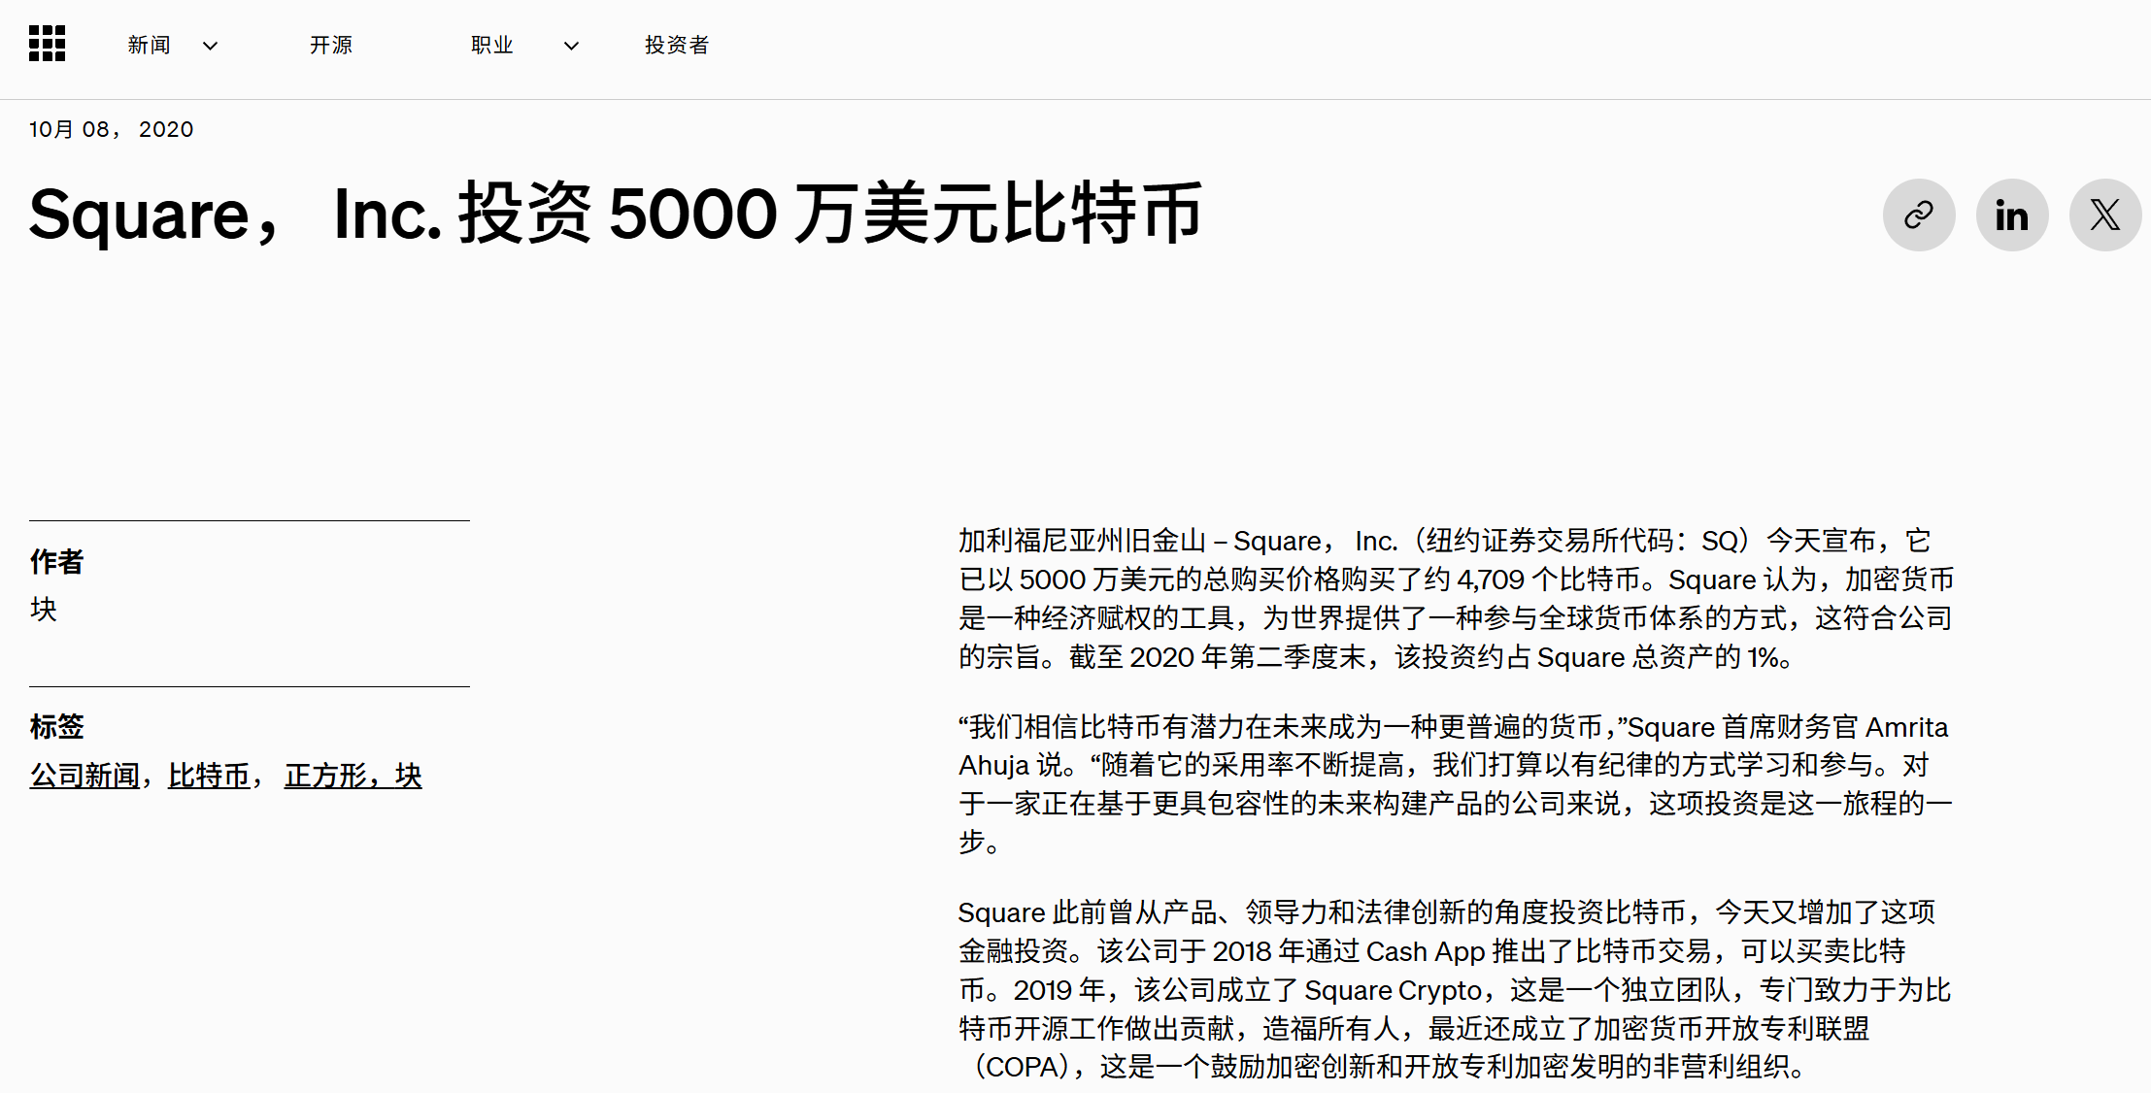Open the 公司新闻 tag link
This screenshot has width=2151, height=1093.
click(84, 776)
